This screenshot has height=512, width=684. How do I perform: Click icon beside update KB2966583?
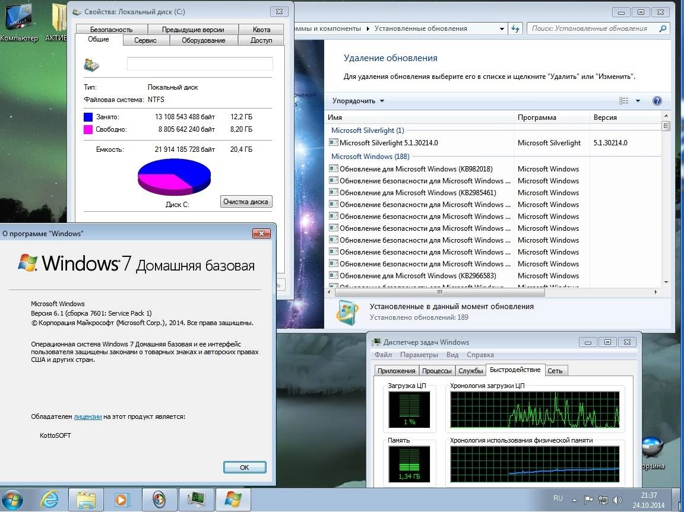[x=333, y=275]
